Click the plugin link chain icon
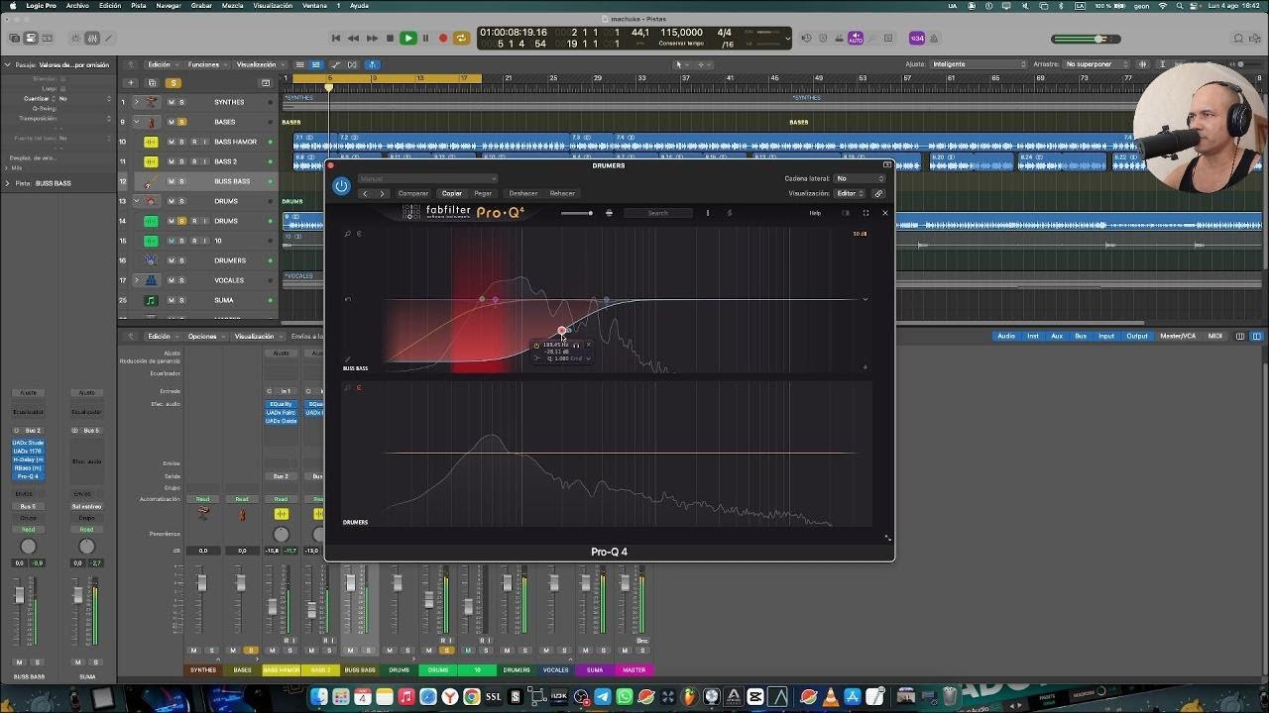1269x713 pixels. [x=878, y=193]
